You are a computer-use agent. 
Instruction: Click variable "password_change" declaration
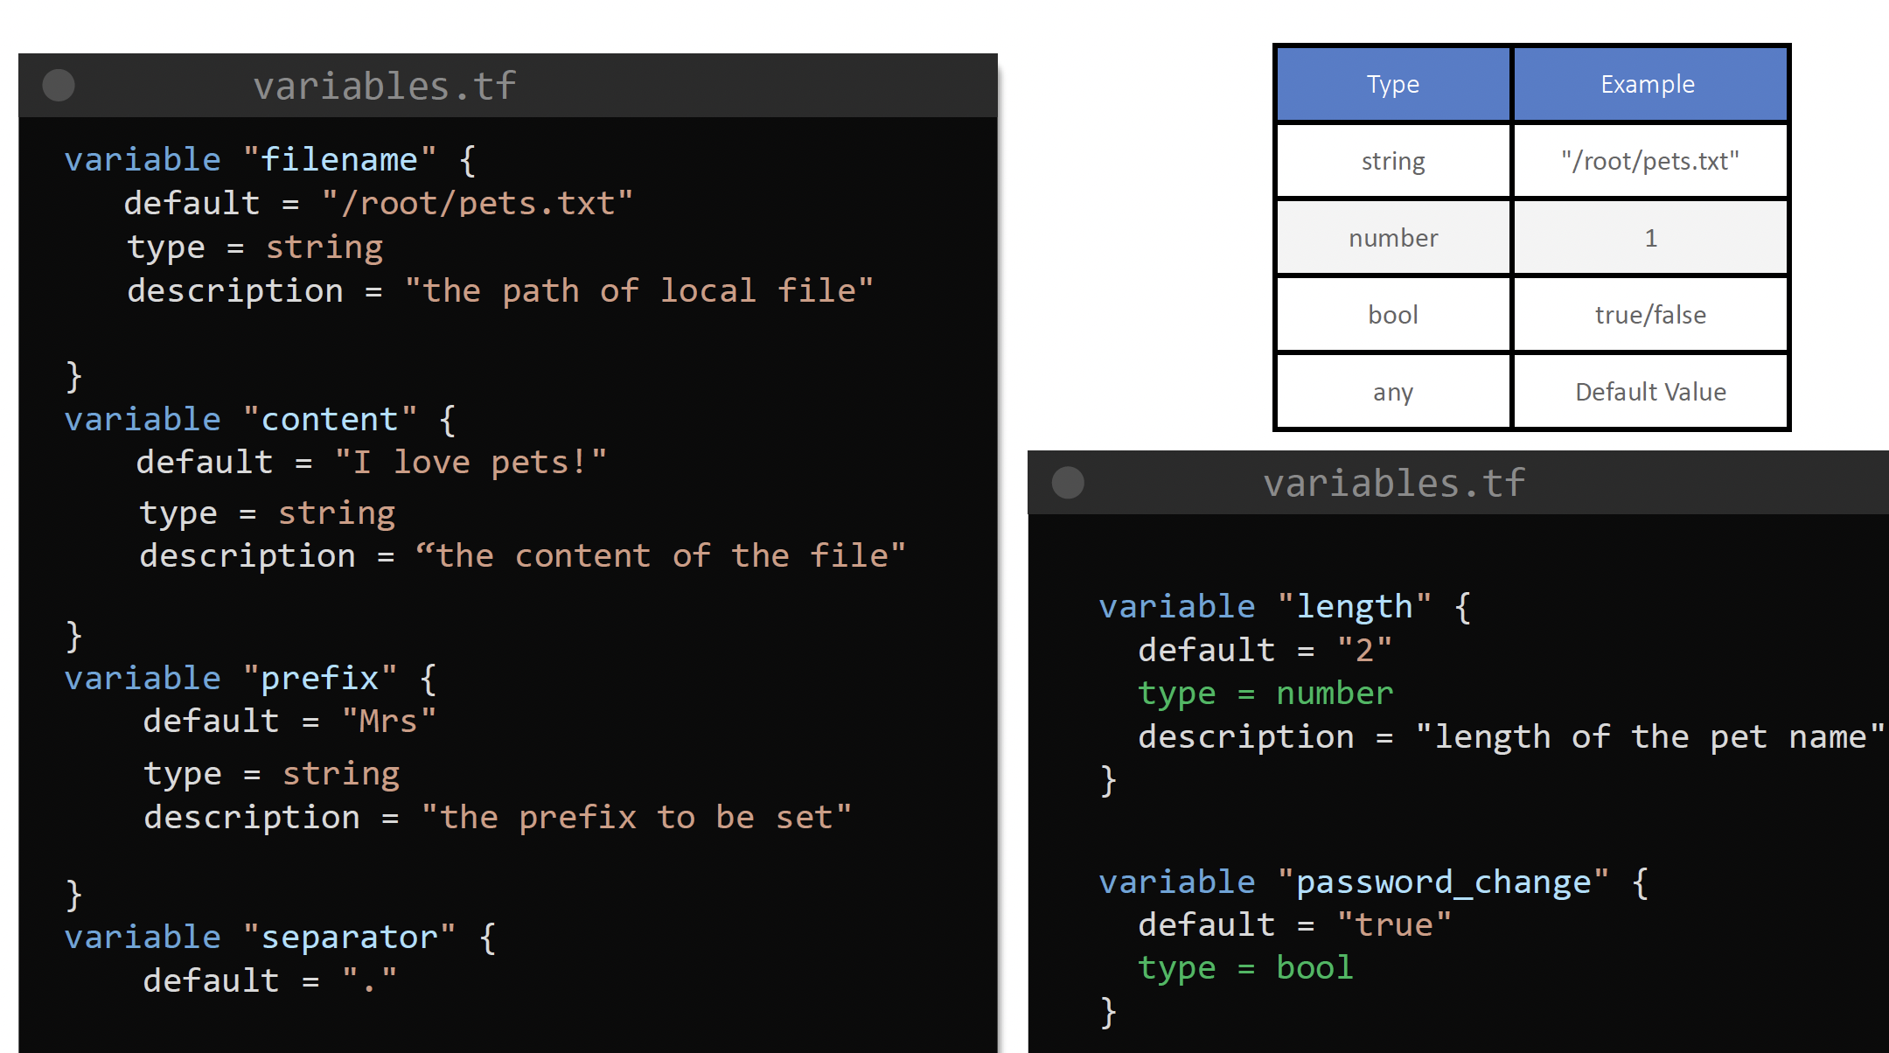click(1373, 882)
